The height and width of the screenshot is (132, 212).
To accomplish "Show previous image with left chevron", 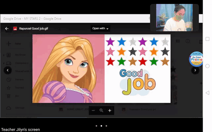I will [8, 70].
